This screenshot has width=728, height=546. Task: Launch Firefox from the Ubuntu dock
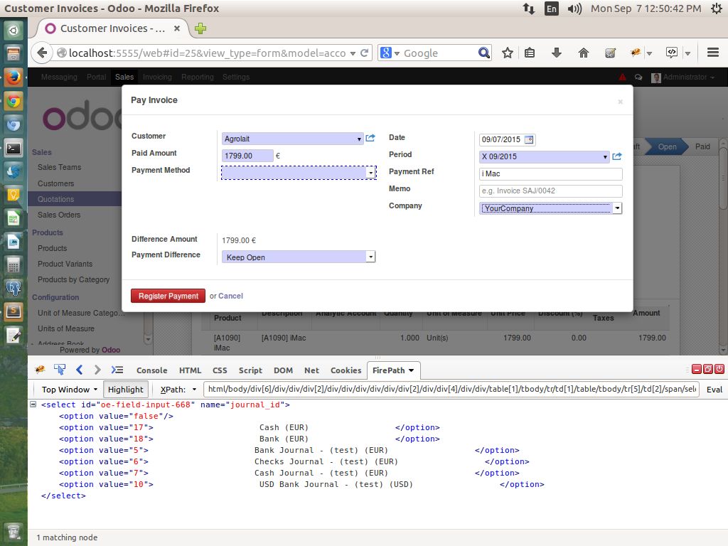(14, 77)
